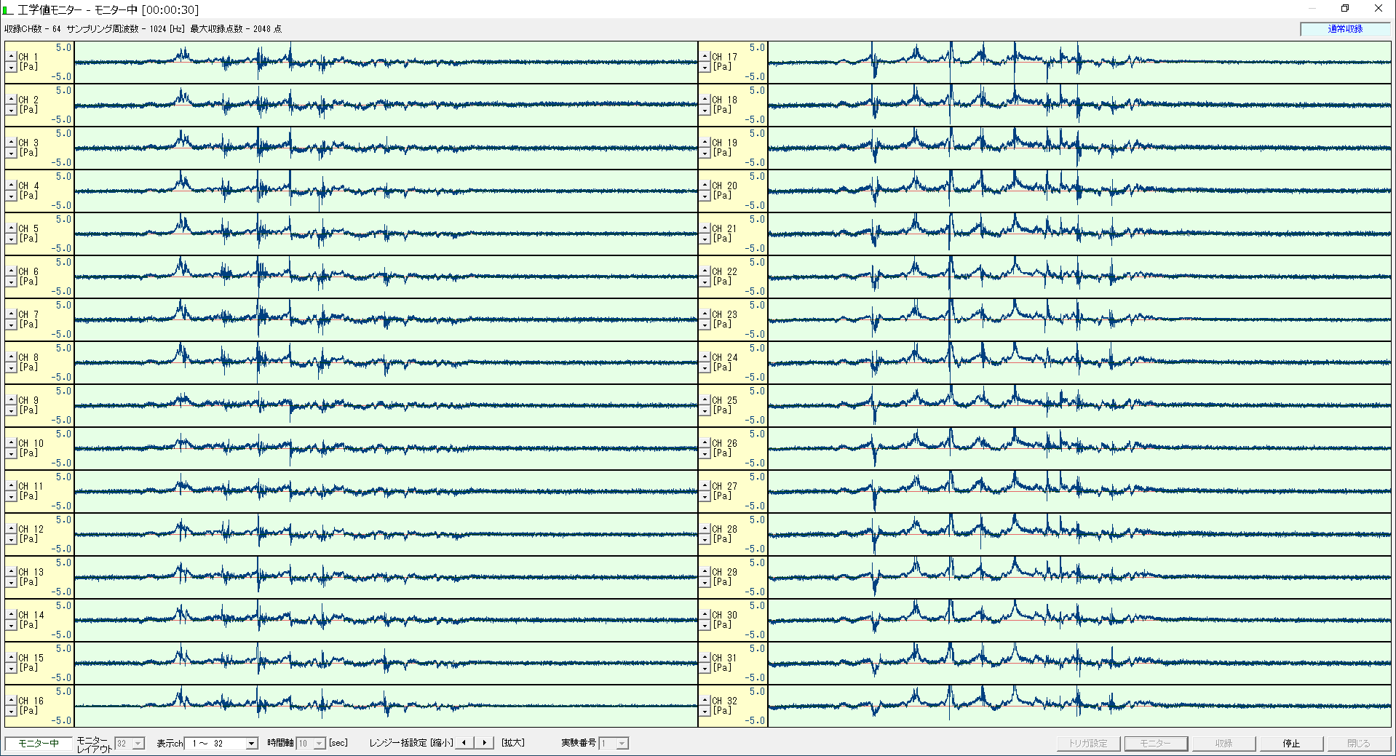Decrease the CH 1 range with down arrow

pyautogui.click(x=11, y=67)
